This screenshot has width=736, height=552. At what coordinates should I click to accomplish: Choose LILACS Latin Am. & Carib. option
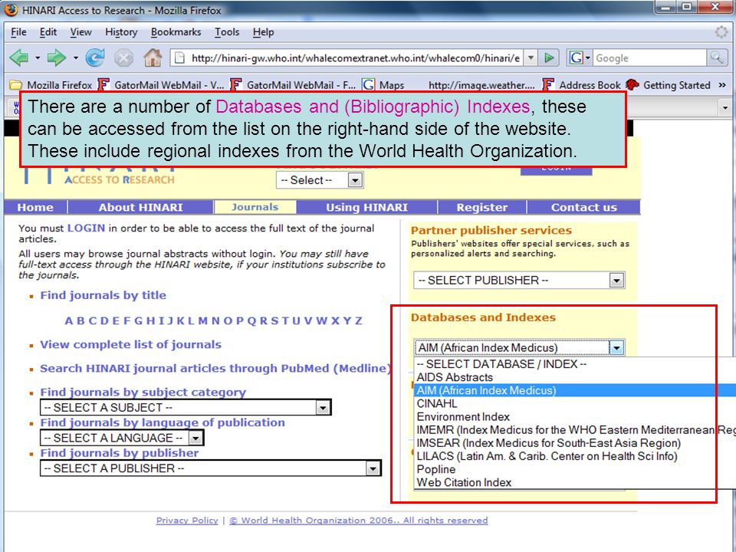tap(575, 456)
